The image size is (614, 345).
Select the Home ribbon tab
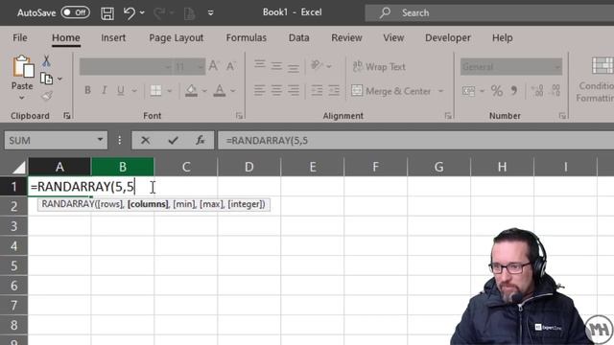[66, 37]
